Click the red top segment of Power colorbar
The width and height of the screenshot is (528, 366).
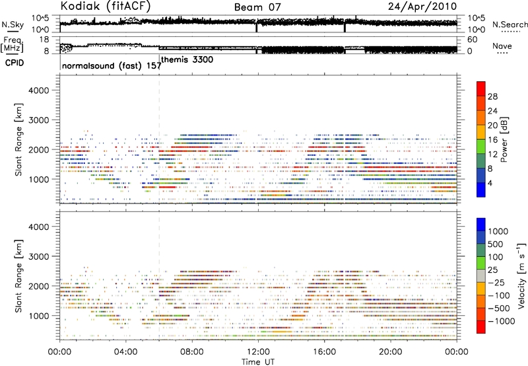tap(481, 89)
